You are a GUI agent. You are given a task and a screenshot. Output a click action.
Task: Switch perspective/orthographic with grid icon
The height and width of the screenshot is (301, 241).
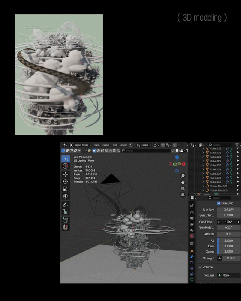(183, 195)
